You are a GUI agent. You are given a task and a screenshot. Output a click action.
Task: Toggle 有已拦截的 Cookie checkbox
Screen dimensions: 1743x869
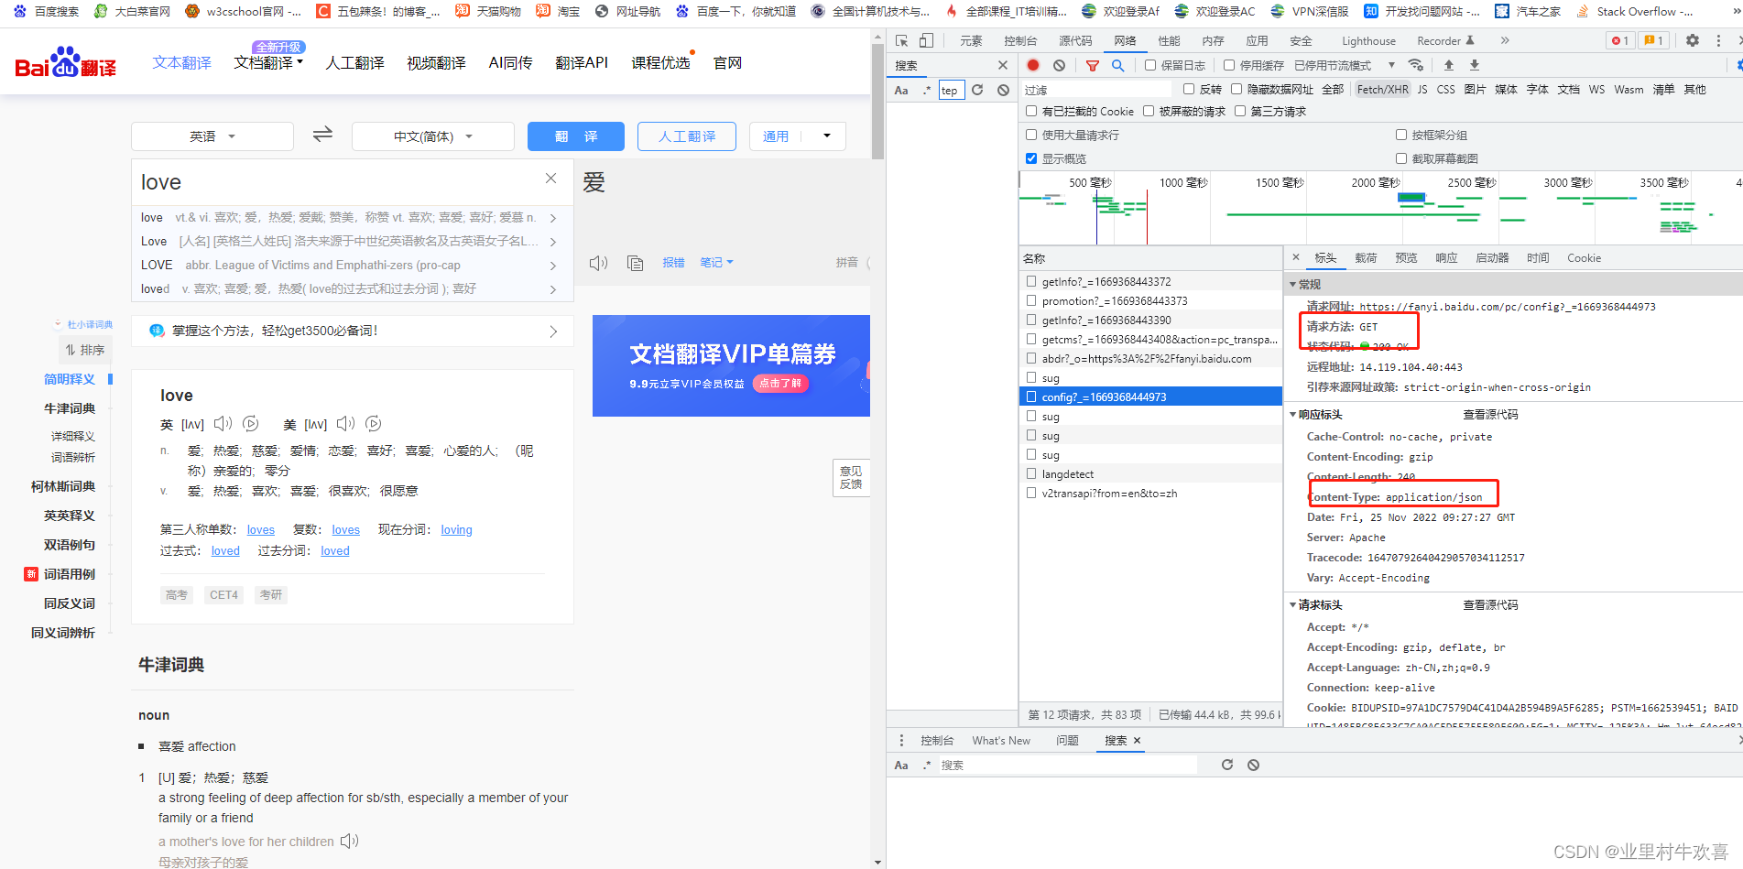click(x=1031, y=111)
